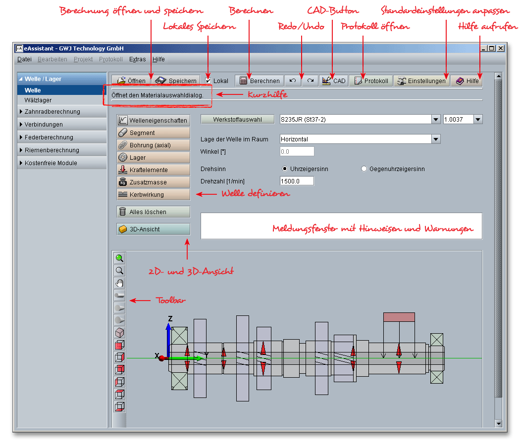Click the Werkstoffauswahl button

coord(237,119)
